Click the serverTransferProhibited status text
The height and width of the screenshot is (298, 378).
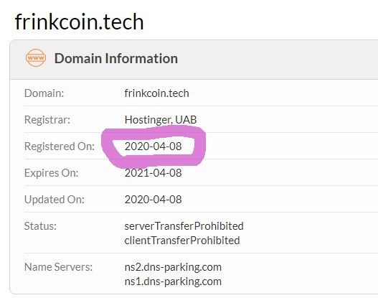point(184,226)
